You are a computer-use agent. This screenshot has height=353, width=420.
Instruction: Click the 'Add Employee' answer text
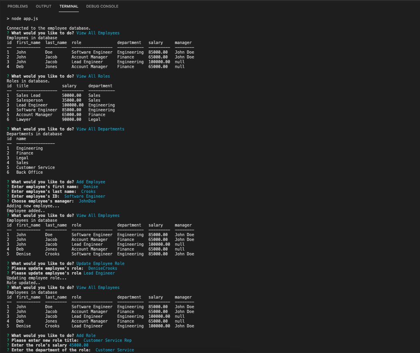coord(92,182)
